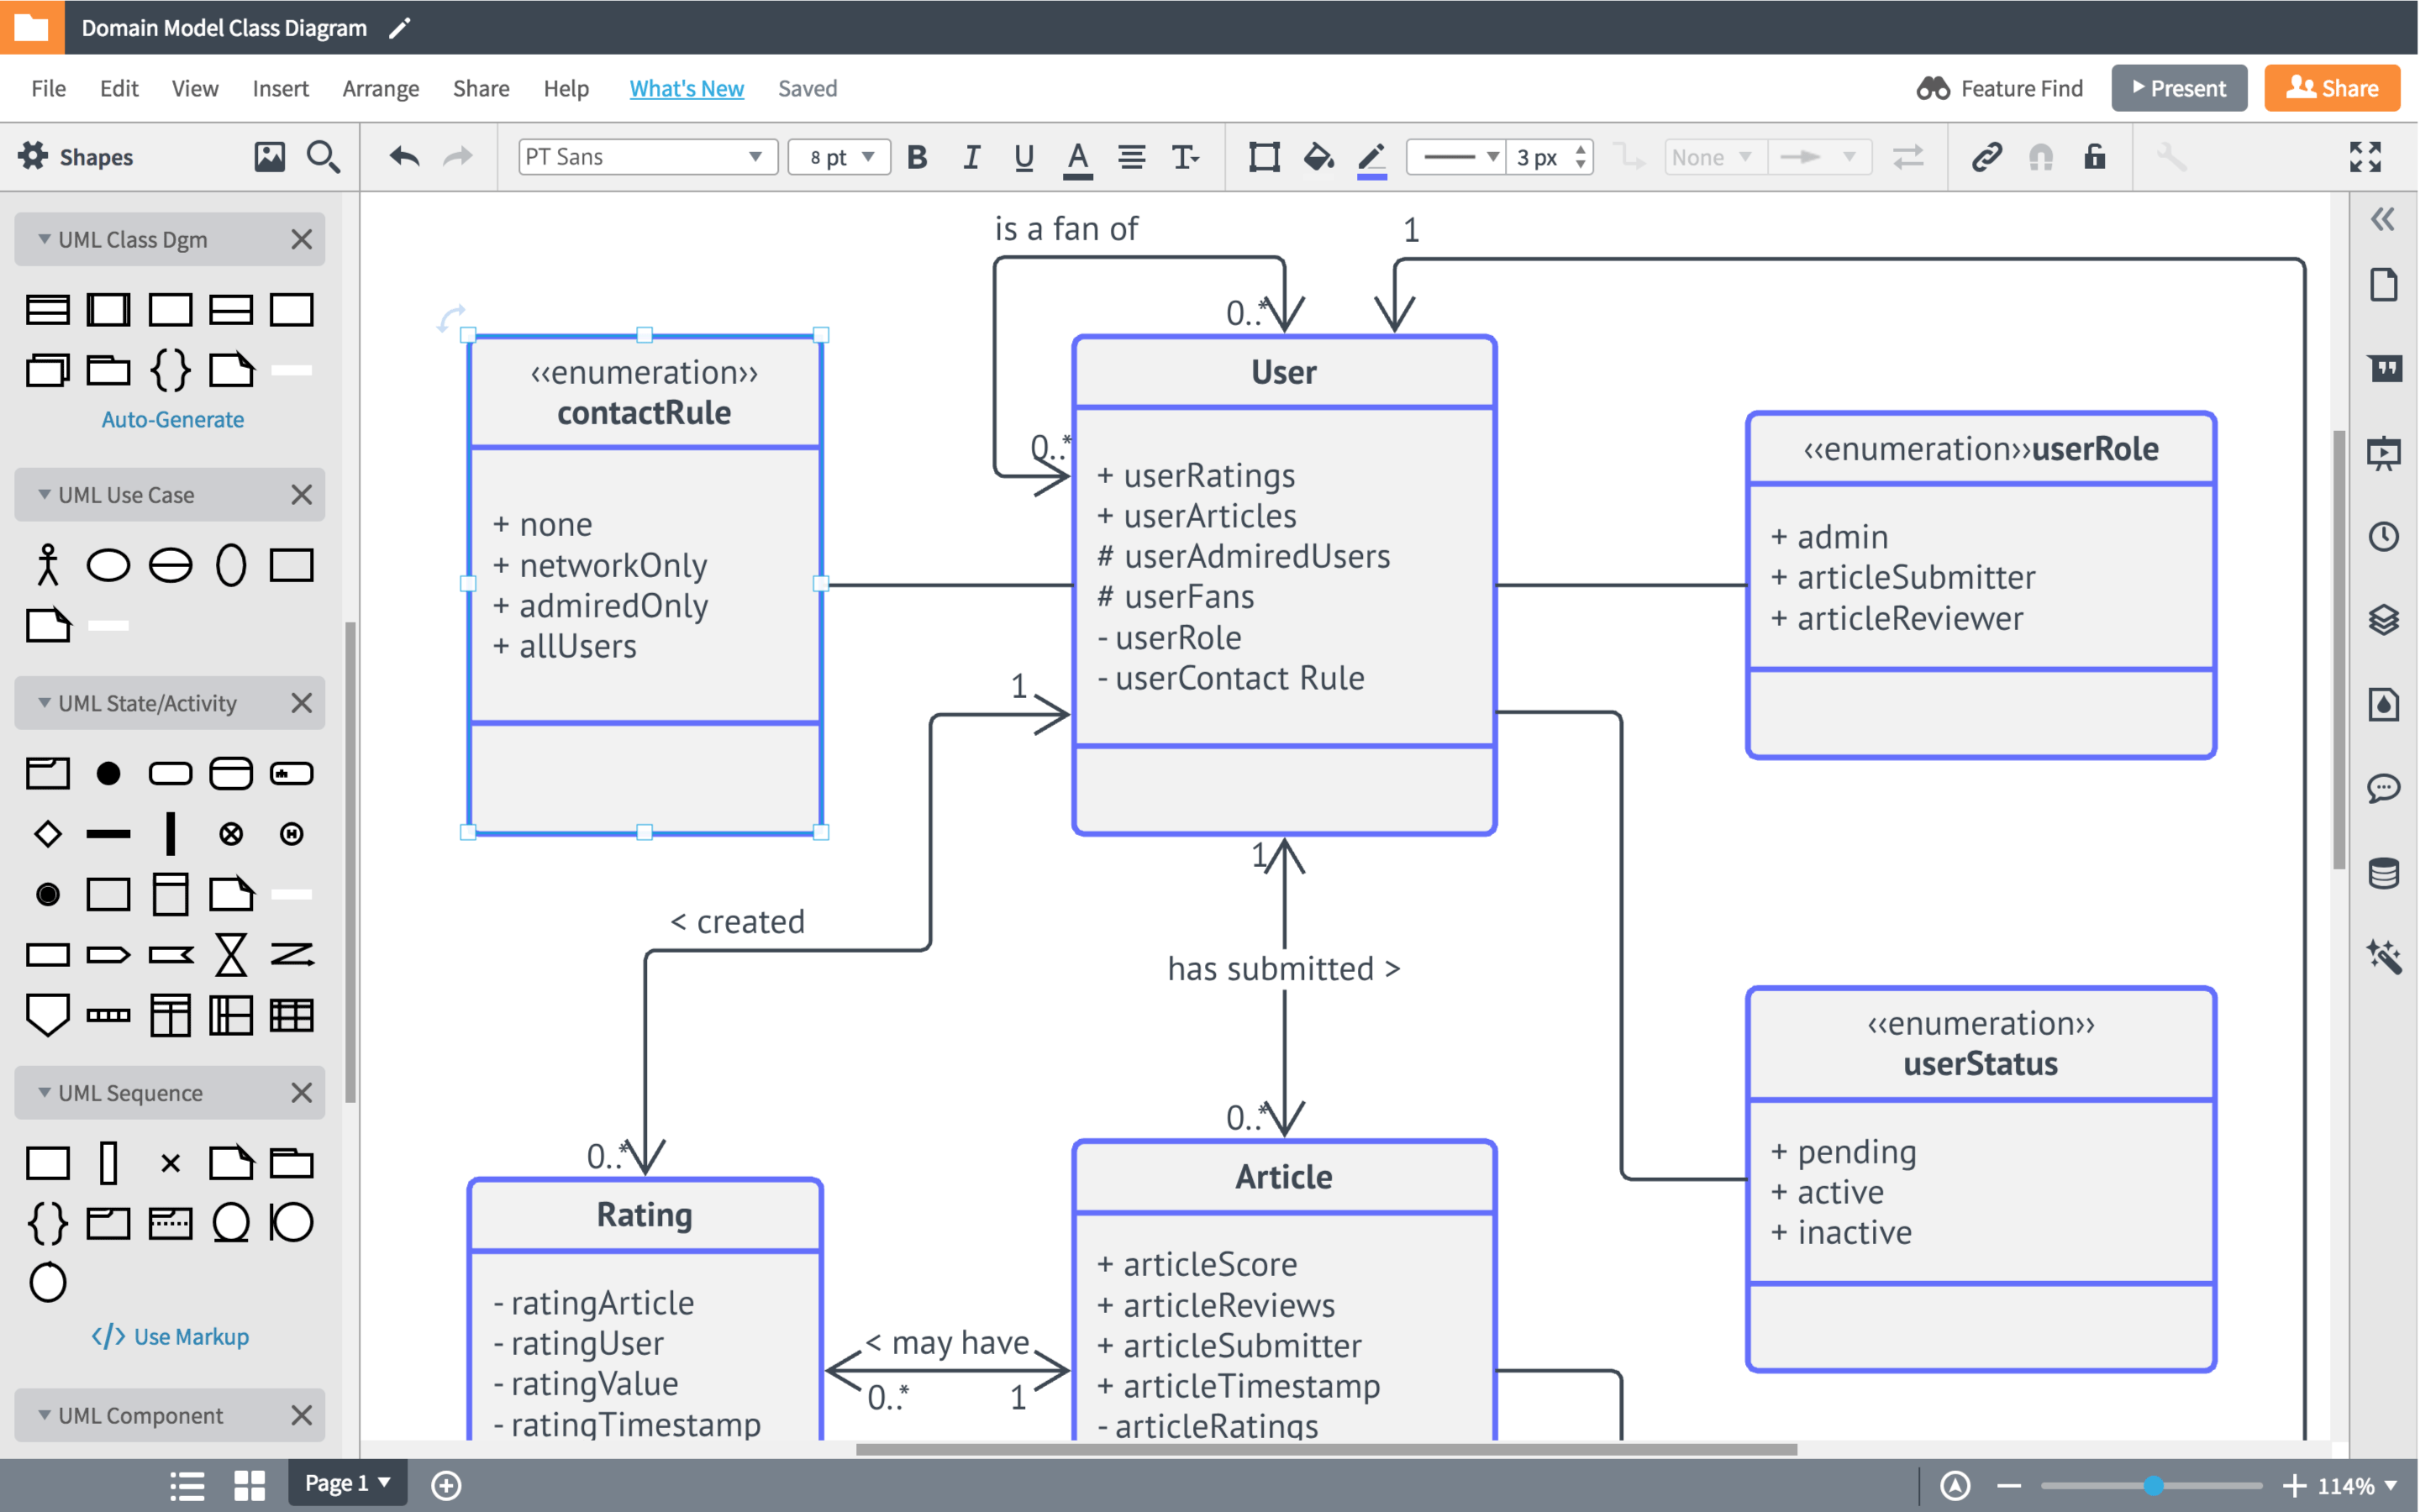Viewport: 2420px width, 1512px height.
Task: Click the search shapes magnifier icon
Action: tap(322, 157)
